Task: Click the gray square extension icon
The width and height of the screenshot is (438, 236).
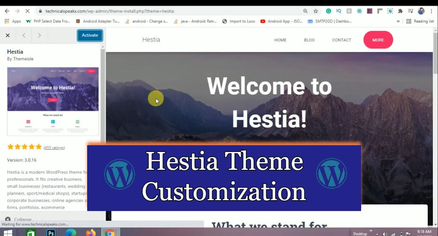Action: [349, 11]
